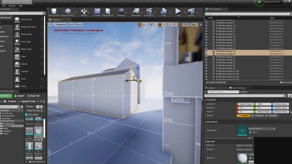Open the Marketplace from the toolbar
The width and height of the screenshot is (292, 164).
(108, 12)
